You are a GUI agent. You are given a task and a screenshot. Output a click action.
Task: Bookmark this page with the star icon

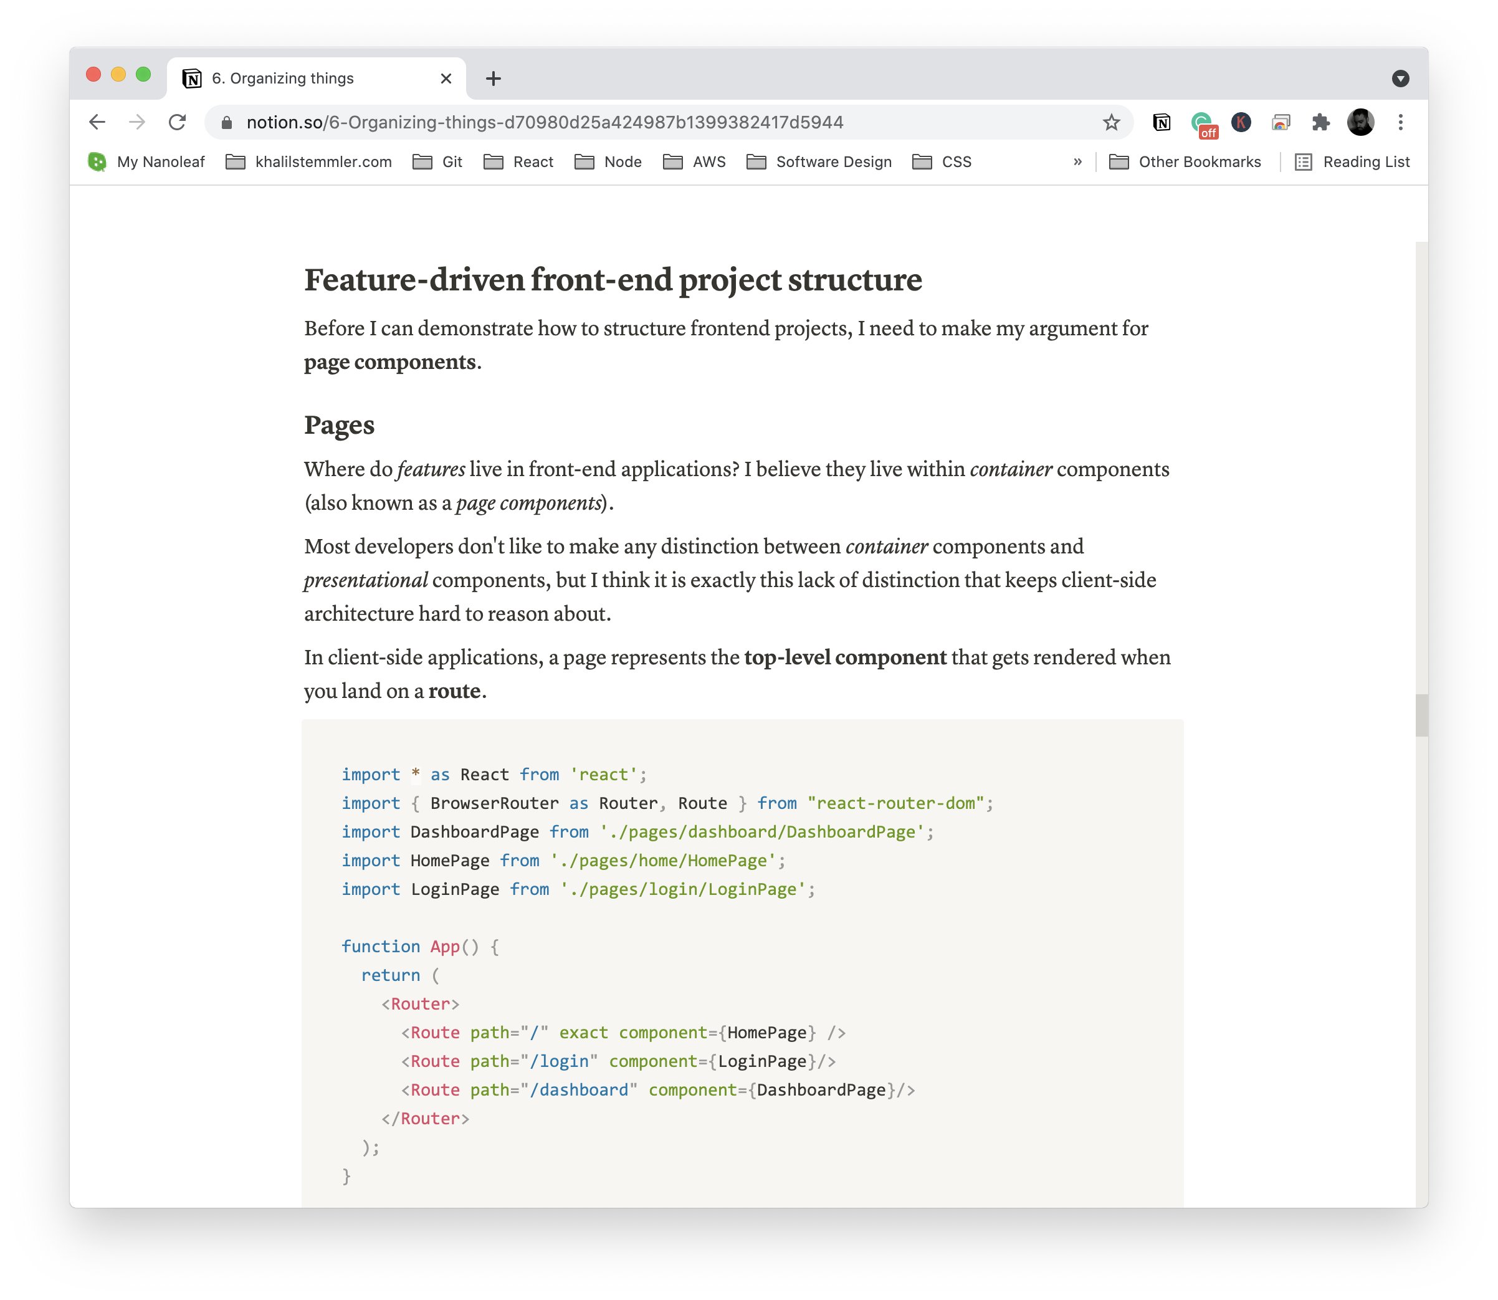[1110, 122]
